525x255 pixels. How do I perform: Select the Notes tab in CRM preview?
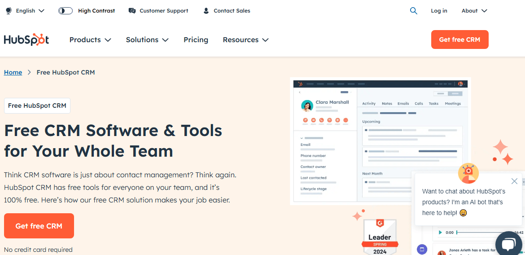coord(387,104)
